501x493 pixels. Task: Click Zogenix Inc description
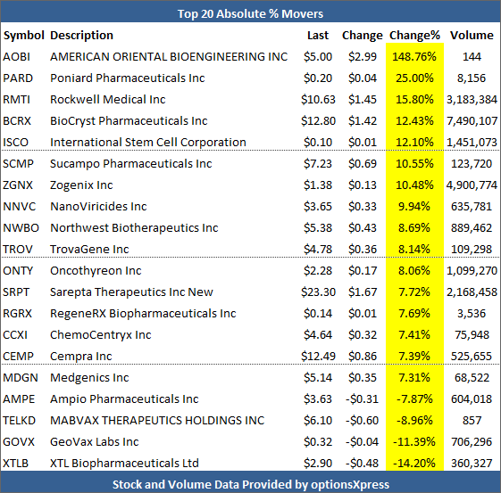tap(81, 185)
